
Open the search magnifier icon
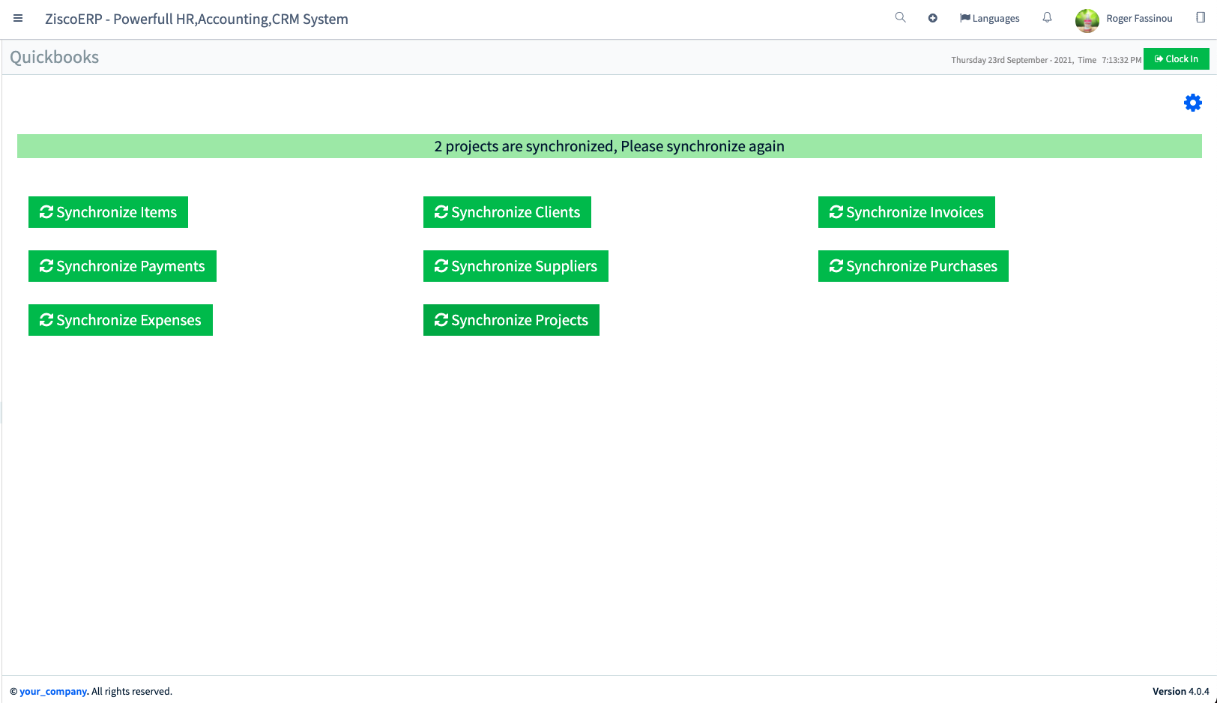900,18
